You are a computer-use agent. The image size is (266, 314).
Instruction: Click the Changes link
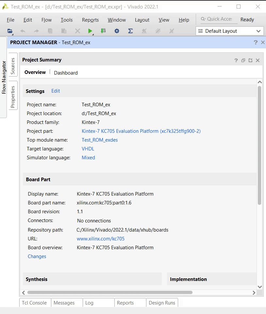pyautogui.click(x=37, y=256)
